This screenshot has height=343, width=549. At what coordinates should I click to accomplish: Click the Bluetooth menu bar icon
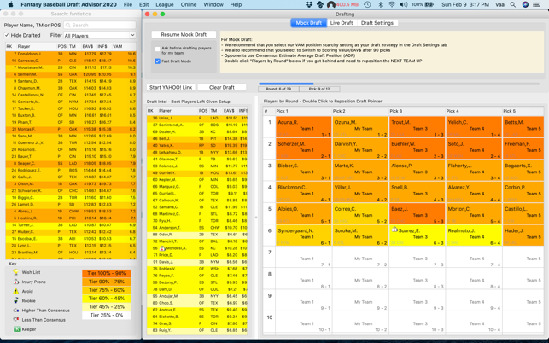(381, 4)
